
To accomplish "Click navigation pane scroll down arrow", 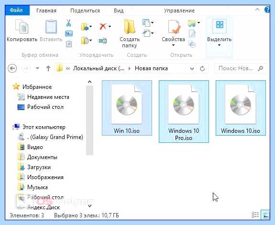I will click(x=89, y=206).
